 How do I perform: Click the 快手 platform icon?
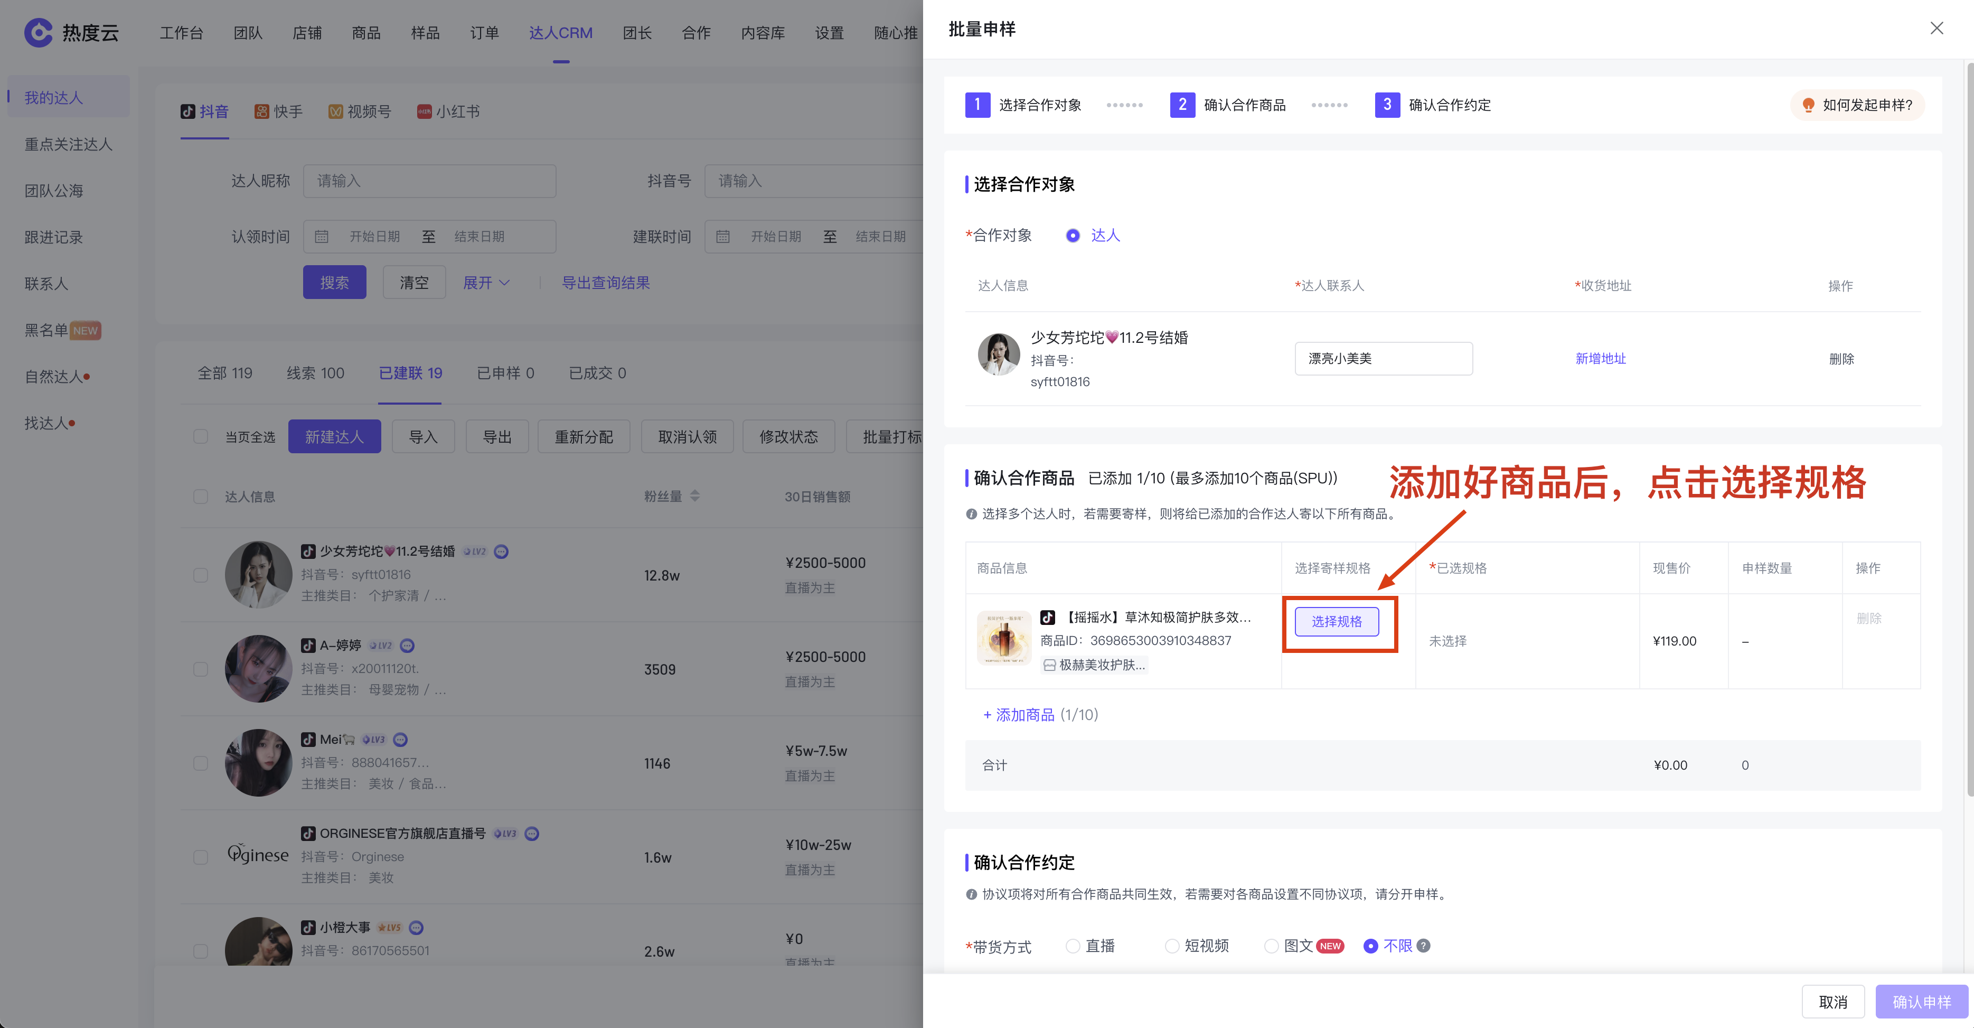click(x=261, y=112)
